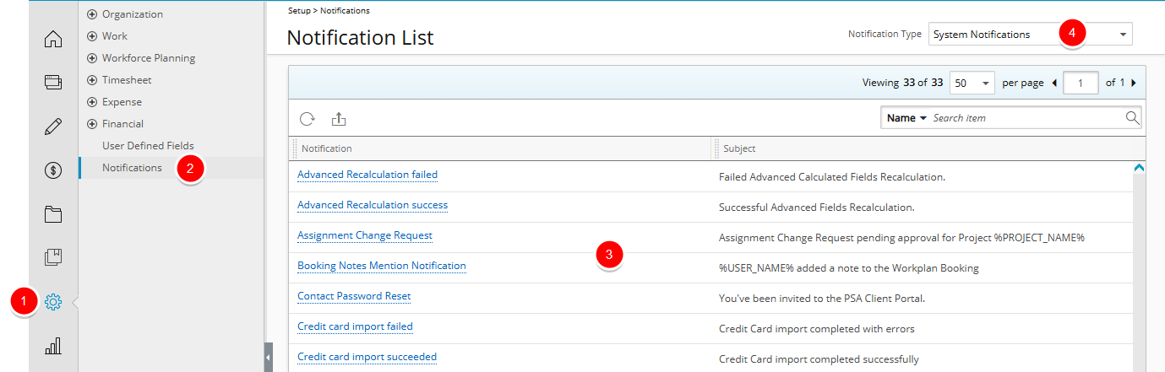Open Booking Notes Mention Notification
This screenshot has height=372, width=1165.
[x=382, y=266]
